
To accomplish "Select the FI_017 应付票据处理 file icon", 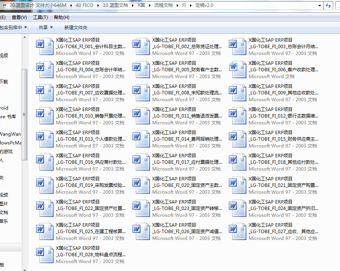I will point(141,162).
